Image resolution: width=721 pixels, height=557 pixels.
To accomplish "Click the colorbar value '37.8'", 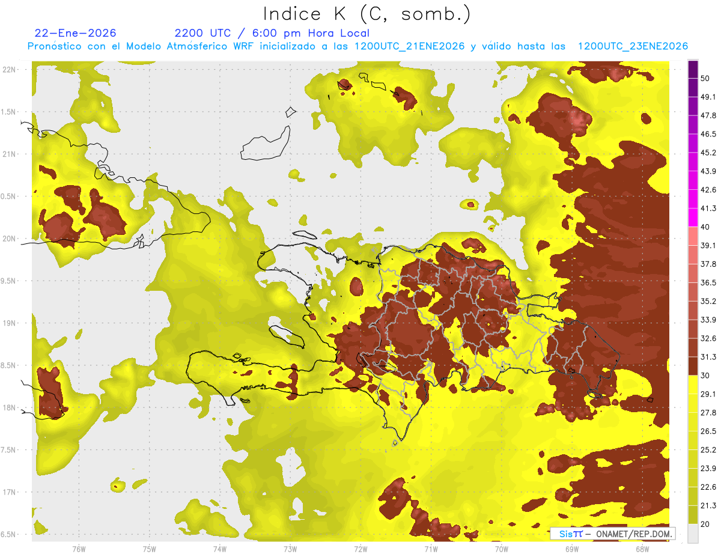I will point(708,264).
